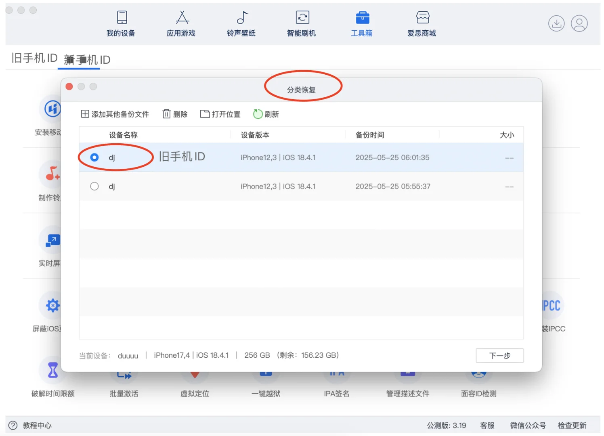Open the 应用游戏 section
Image resolution: width=604 pixels, height=436 pixels.
click(181, 23)
